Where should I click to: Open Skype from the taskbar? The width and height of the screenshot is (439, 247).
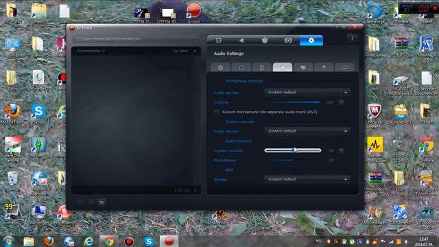pos(149,241)
